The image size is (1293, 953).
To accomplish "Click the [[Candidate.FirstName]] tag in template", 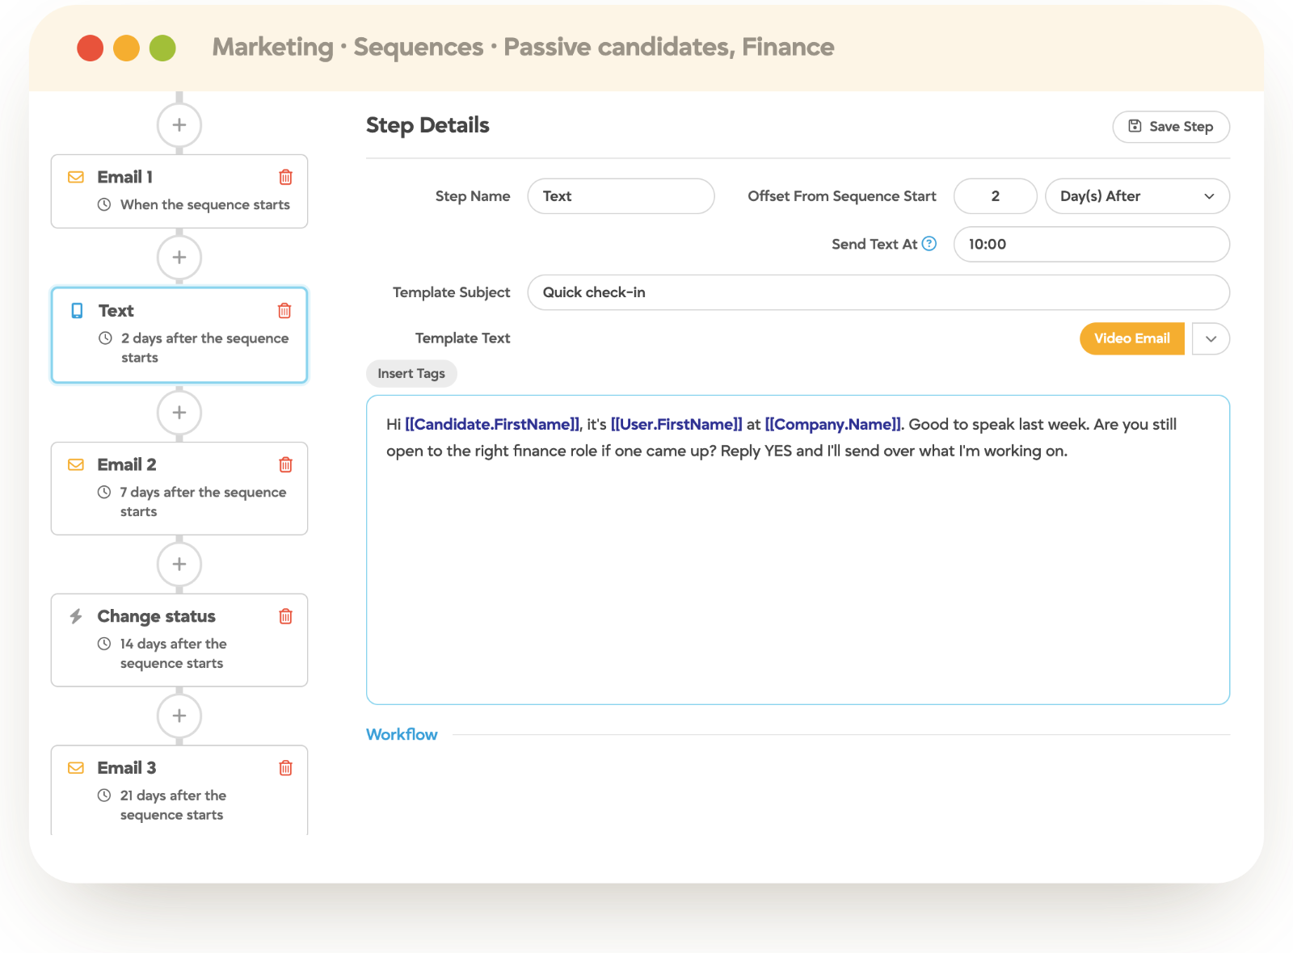I will pos(492,425).
